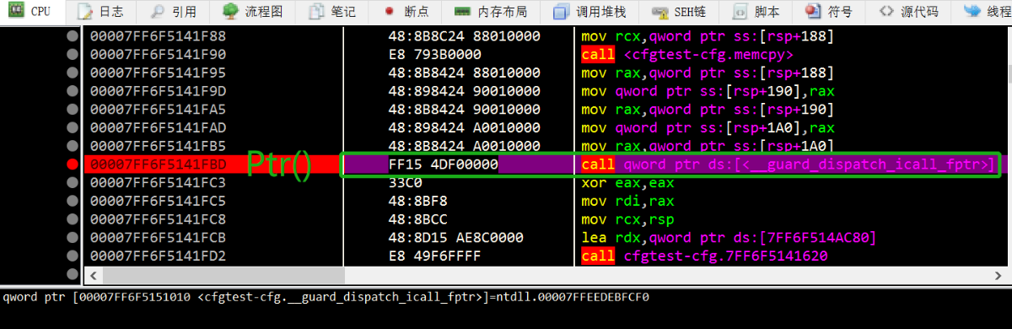Toggle breakpoint dot at address 00007FF6F5141FC8
This screenshot has width=1012, height=329.
pos(72,219)
